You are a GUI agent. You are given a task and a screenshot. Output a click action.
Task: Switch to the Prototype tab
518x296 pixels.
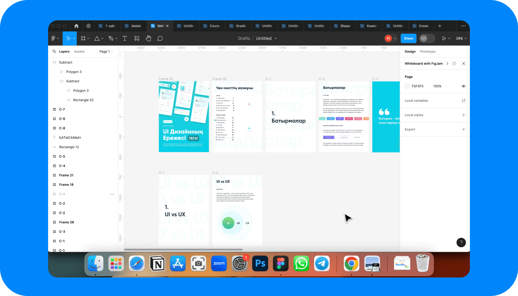click(x=427, y=52)
